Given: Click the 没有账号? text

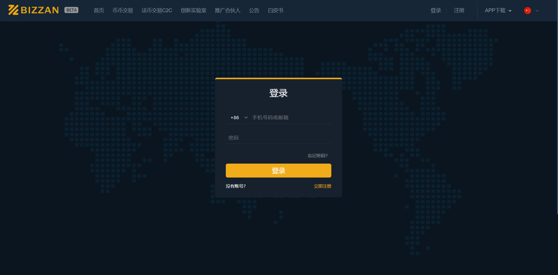Looking at the screenshot, I should tap(236, 186).
